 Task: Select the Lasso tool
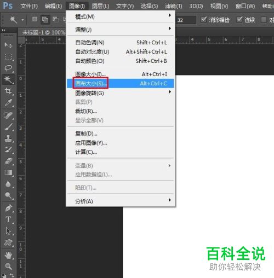(8, 68)
